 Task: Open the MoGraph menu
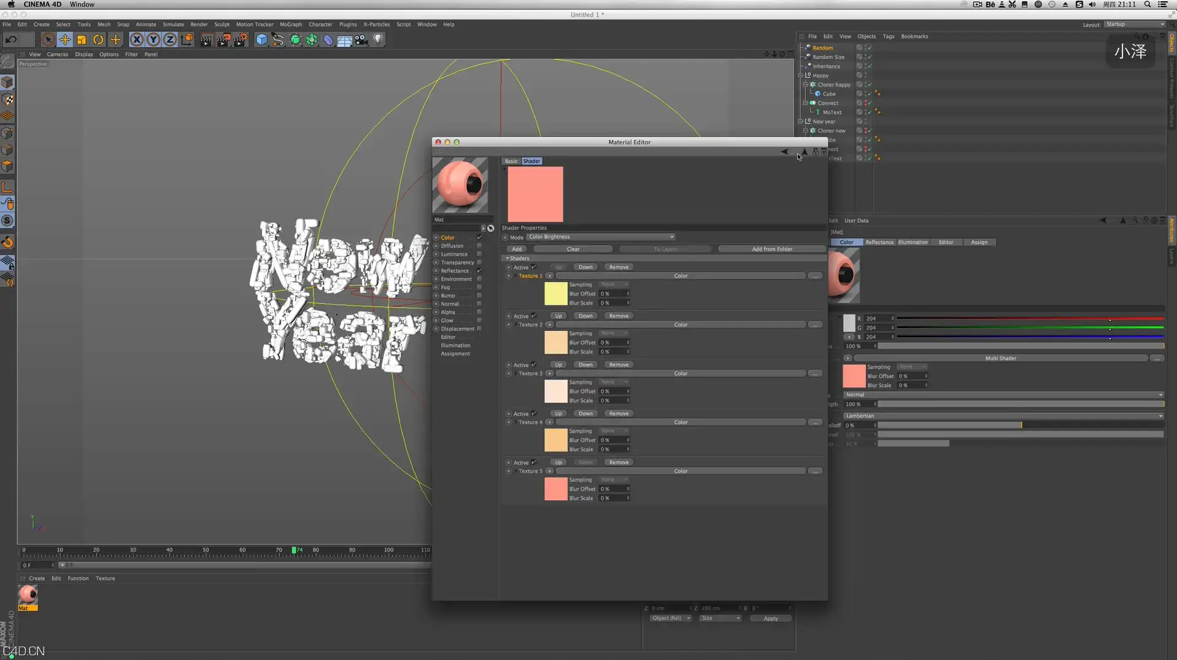[x=291, y=25]
